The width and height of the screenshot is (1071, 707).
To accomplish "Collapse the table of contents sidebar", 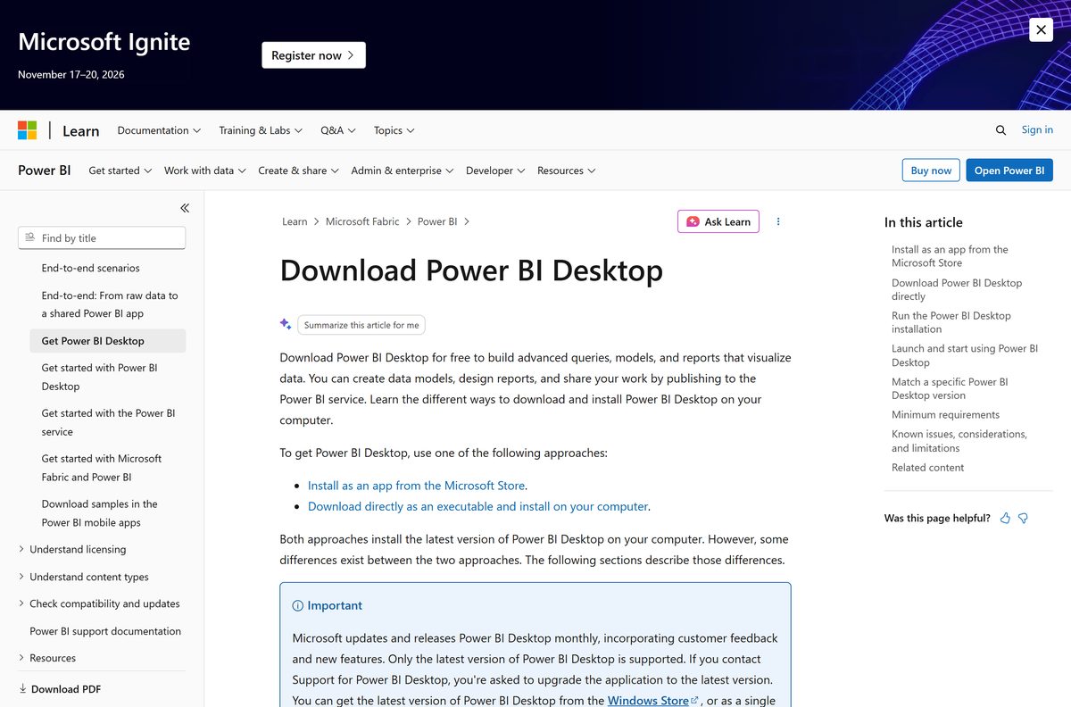I will 185,208.
